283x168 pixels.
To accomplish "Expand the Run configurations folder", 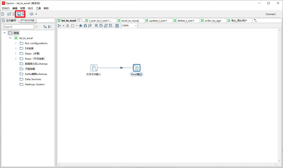I will (16, 43).
